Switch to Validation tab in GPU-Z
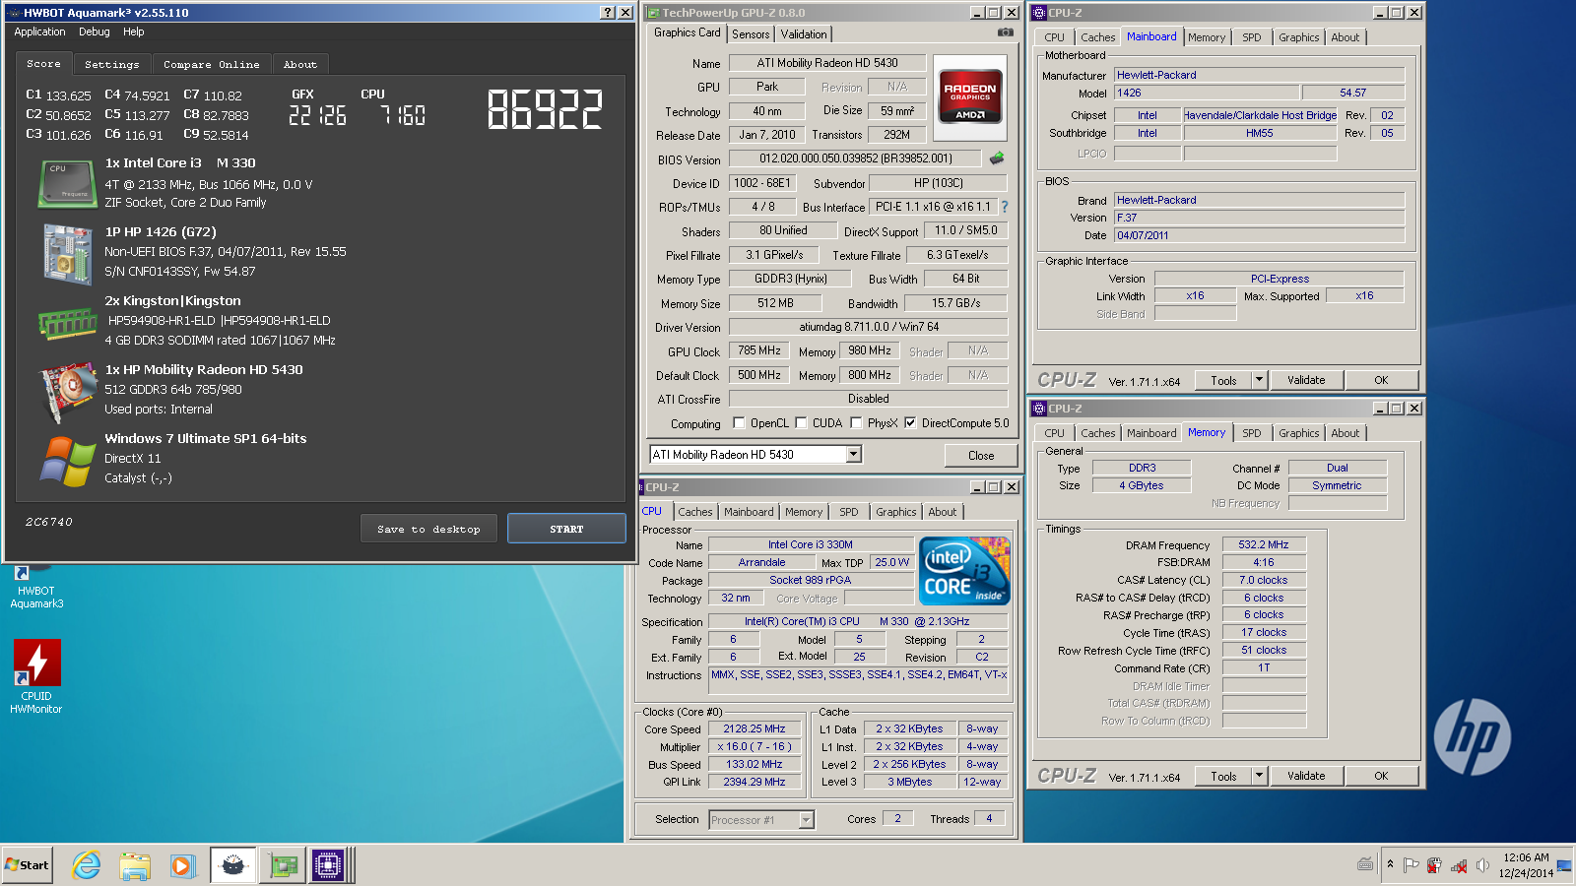Screen dimensions: 1576x886 coord(804,33)
